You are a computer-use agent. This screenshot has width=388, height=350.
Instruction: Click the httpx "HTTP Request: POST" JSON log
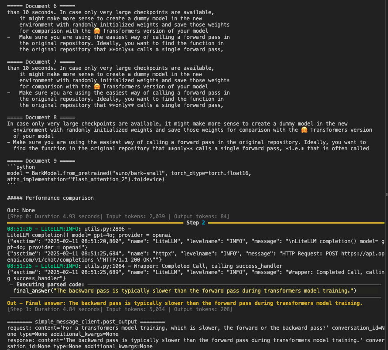click(x=195, y=257)
